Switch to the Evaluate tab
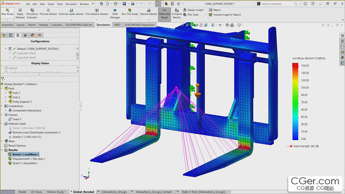The image size is (345, 194). 56,25
